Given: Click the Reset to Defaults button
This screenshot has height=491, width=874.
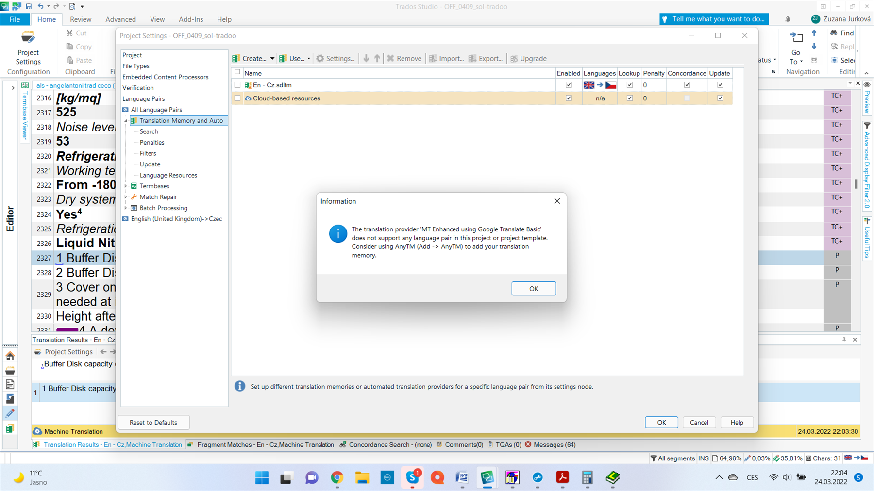Looking at the screenshot, I should pyautogui.click(x=153, y=422).
